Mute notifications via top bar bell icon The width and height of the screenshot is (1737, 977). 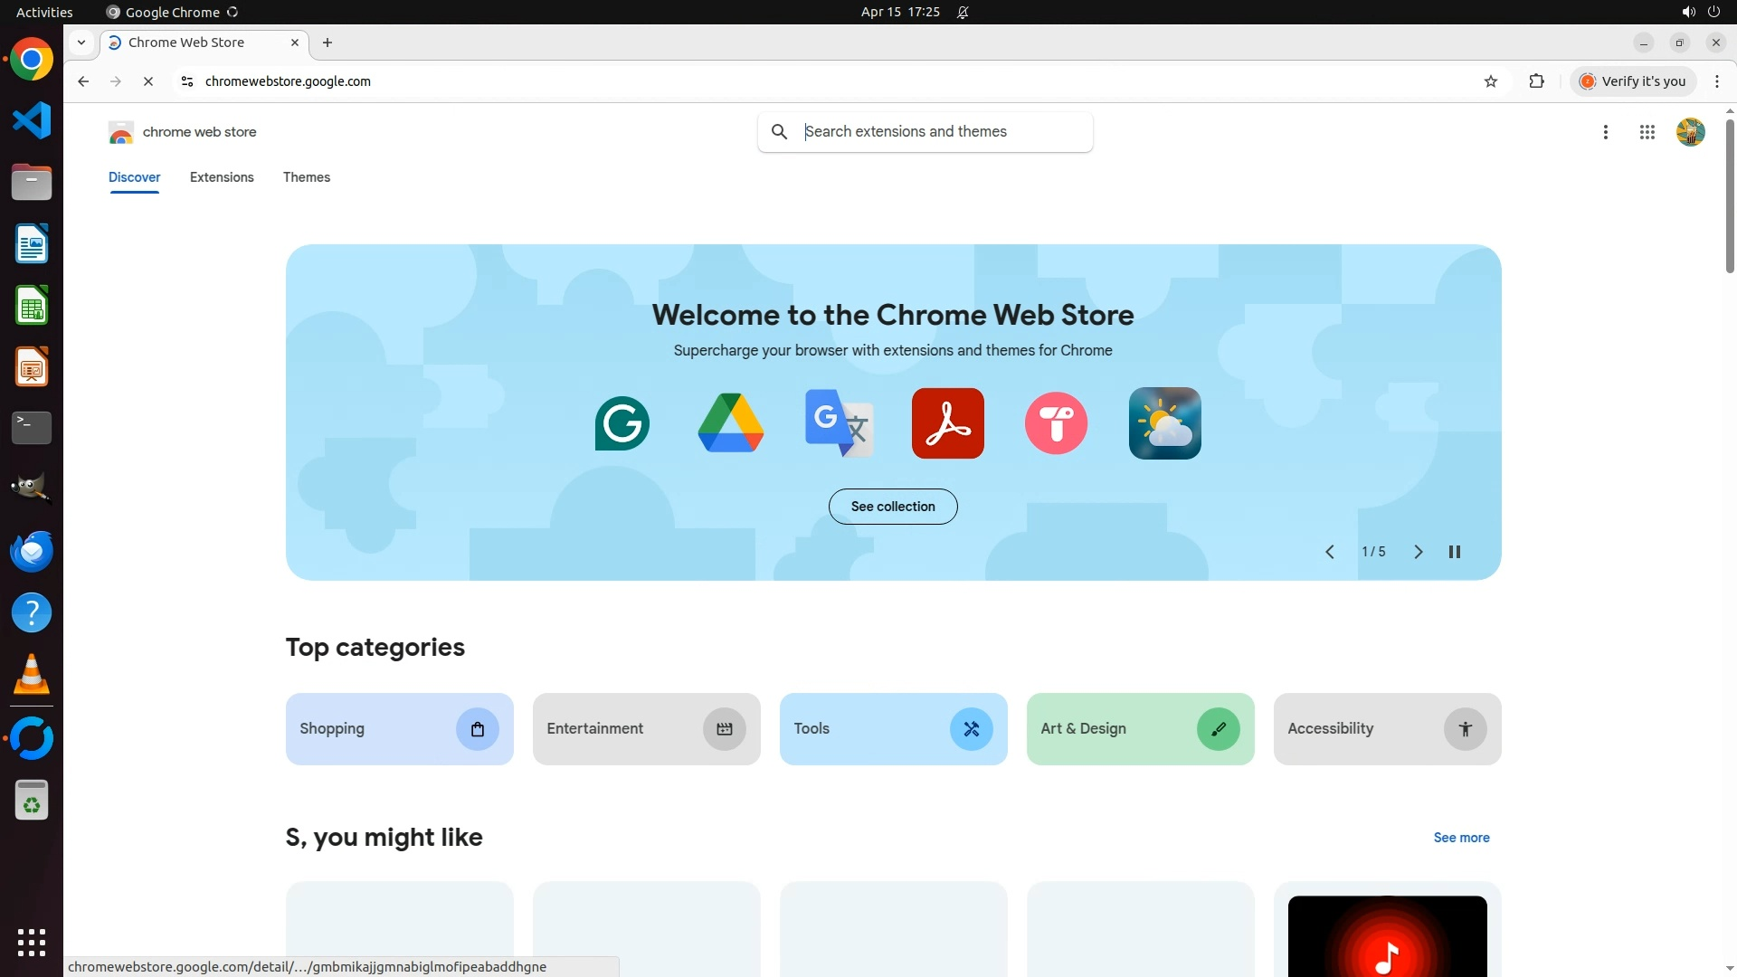coord(963,12)
